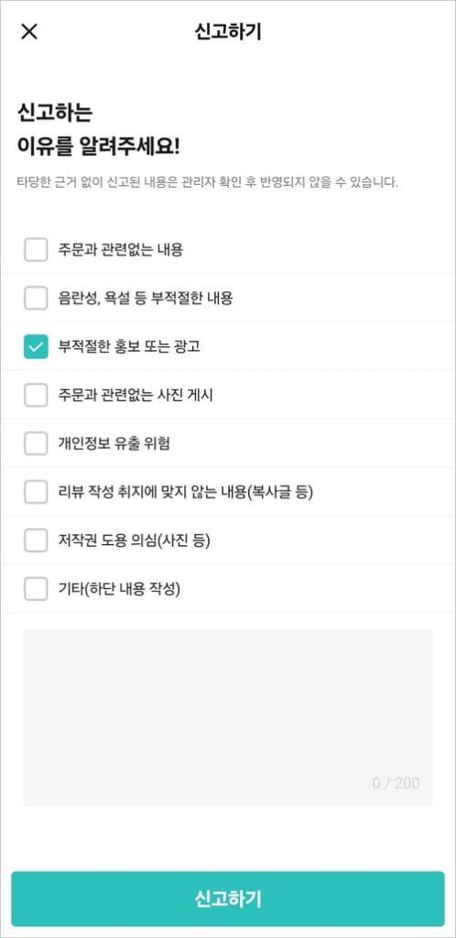456x938 pixels.
Task: Click the 부적절한 홍보 또는 광고 label text
Action: [128, 347]
